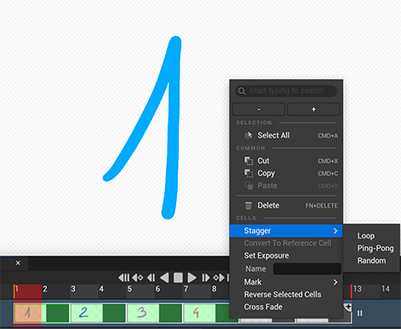The height and width of the screenshot is (329, 401).
Task: Choose Loop from the Stagger submenu
Action: click(x=366, y=236)
